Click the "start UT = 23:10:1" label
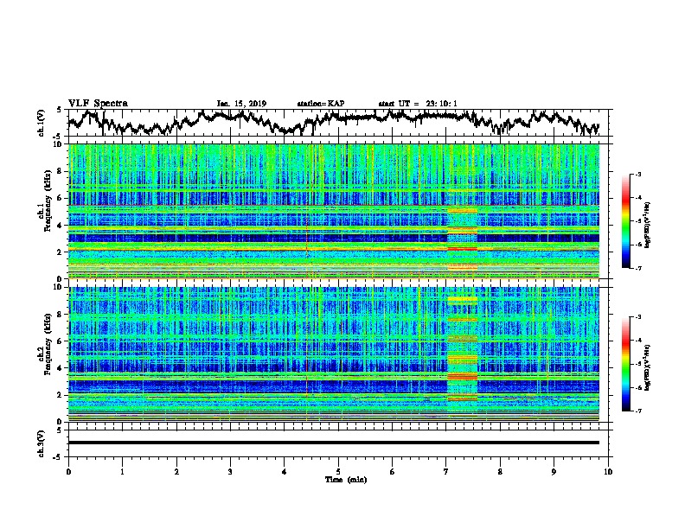This screenshot has height=529, width=685. point(418,104)
